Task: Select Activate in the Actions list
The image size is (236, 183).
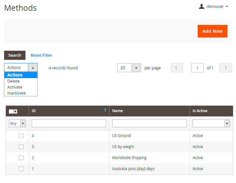Action: (x=15, y=87)
